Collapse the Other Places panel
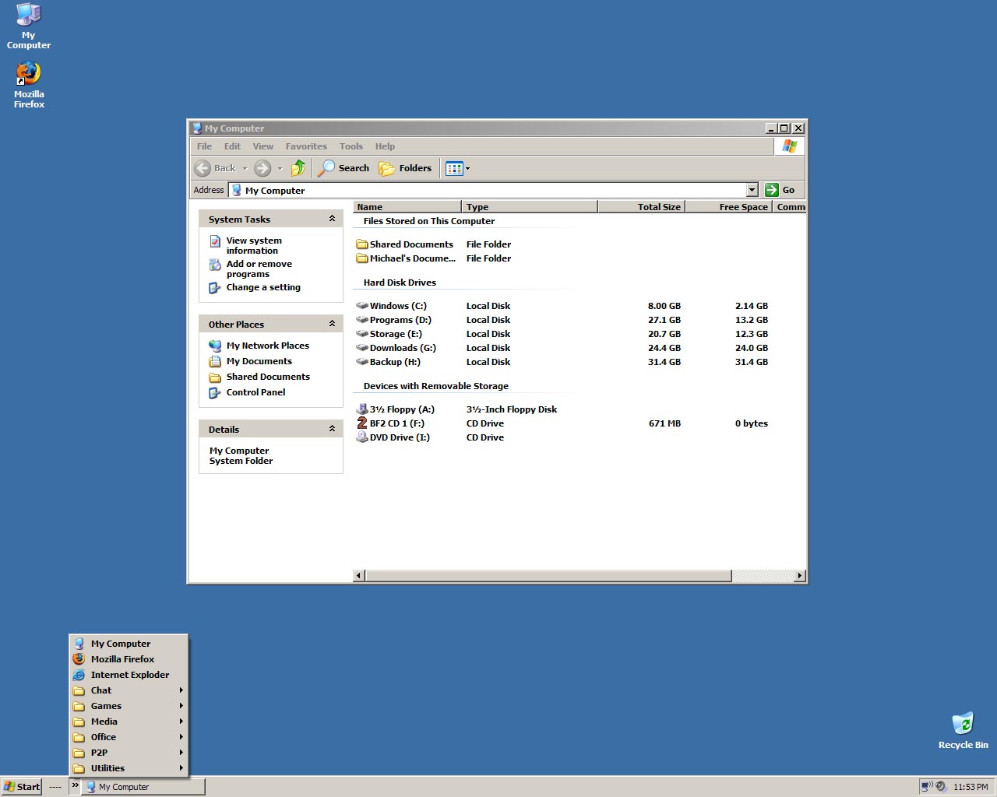 tap(332, 324)
